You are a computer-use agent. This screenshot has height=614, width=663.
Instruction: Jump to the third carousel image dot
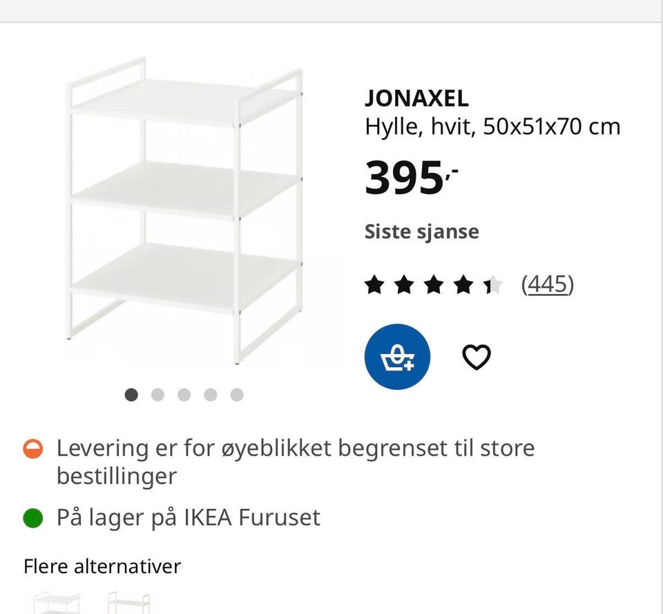(x=184, y=395)
